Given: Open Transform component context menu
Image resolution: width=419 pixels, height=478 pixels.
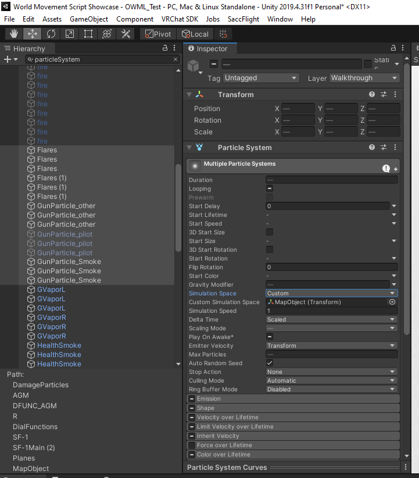Looking at the screenshot, I should pyautogui.click(x=395, y=94).
